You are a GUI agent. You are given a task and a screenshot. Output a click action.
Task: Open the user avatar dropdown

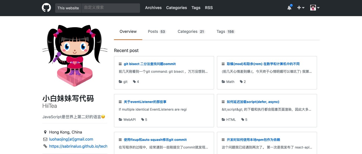pyautogui.click(x=315, y=8)
